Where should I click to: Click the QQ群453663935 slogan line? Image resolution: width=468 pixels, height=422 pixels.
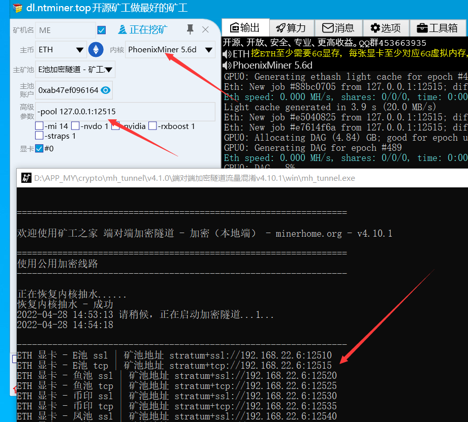pyautogui.click(x=325, y=43)
